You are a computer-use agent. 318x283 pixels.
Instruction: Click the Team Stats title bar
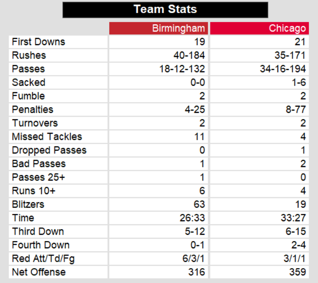[165, 9]
